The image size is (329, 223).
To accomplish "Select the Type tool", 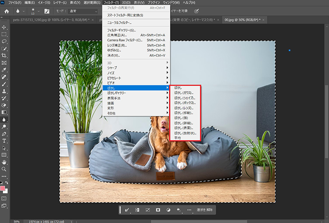I will [4, 141].
